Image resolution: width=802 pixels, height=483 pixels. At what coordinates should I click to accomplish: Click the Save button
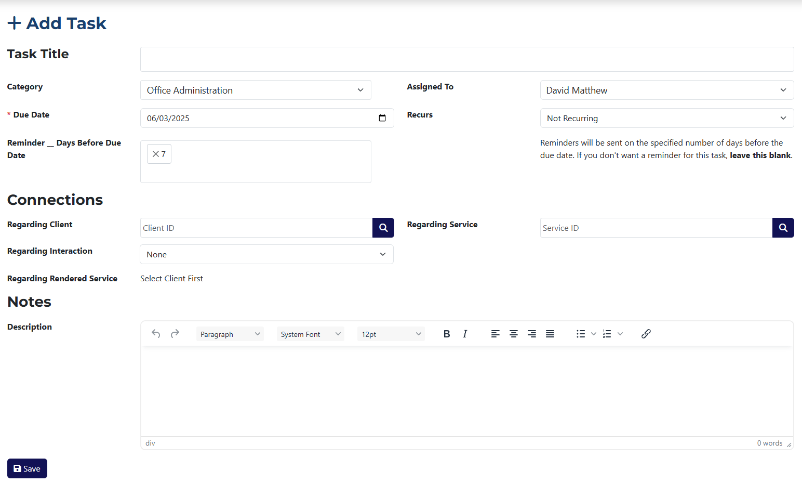click(x=26, y=468)
